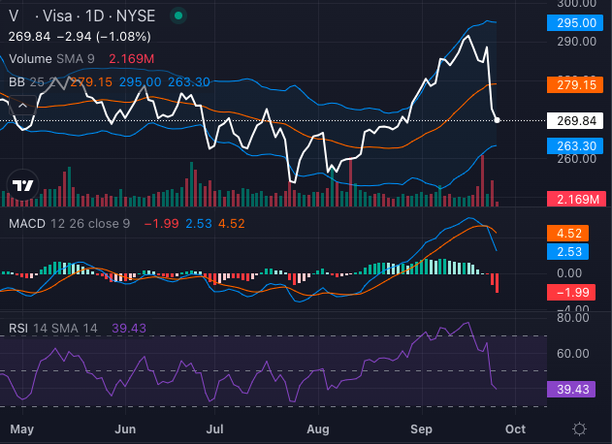Viewport: 612px width, 444px height.
Task: Click the orange 4.52 value in MACD legend
Action: pyautogui.click(x=232, y=224)
